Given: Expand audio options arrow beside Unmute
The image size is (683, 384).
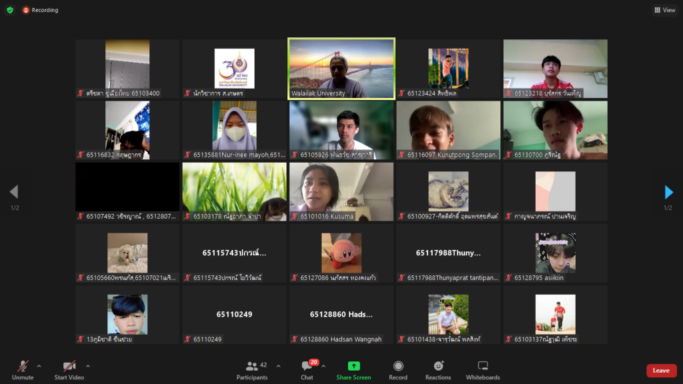Looking at the screenshot, I should tap(39, 365).
